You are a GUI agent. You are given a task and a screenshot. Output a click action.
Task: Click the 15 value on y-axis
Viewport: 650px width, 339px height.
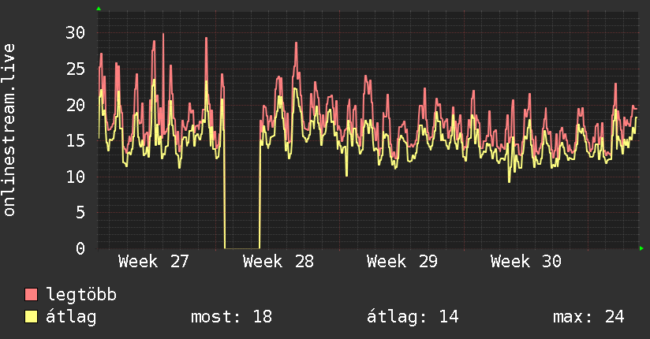[76, 141]
